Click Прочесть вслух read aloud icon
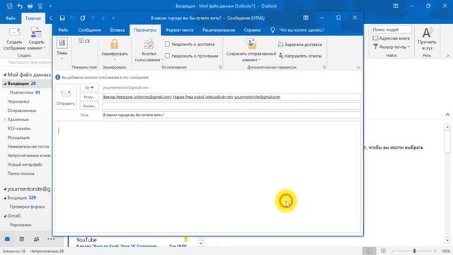Viewport: 453px width, 255px height. click(x=427, y=39)
